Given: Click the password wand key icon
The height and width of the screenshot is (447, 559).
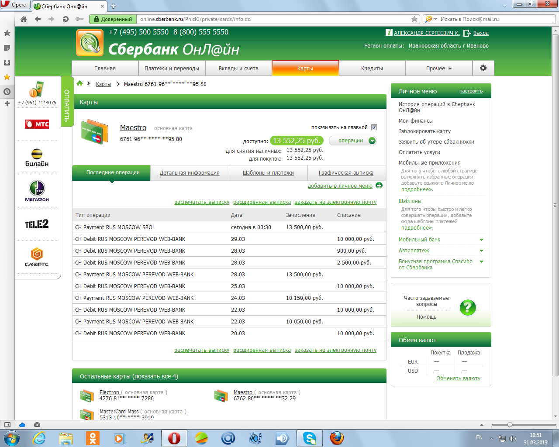Looking at the screenshot, I should pyautogui.click(x=79, y=19).
